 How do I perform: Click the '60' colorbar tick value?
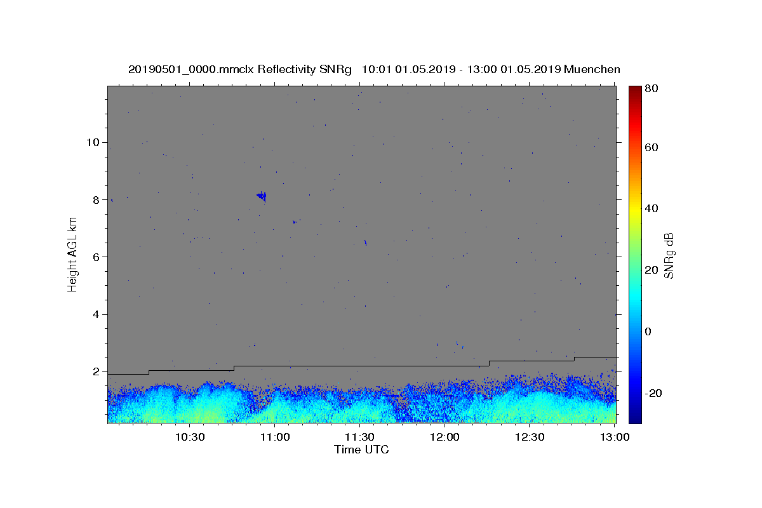pos(653,147)
